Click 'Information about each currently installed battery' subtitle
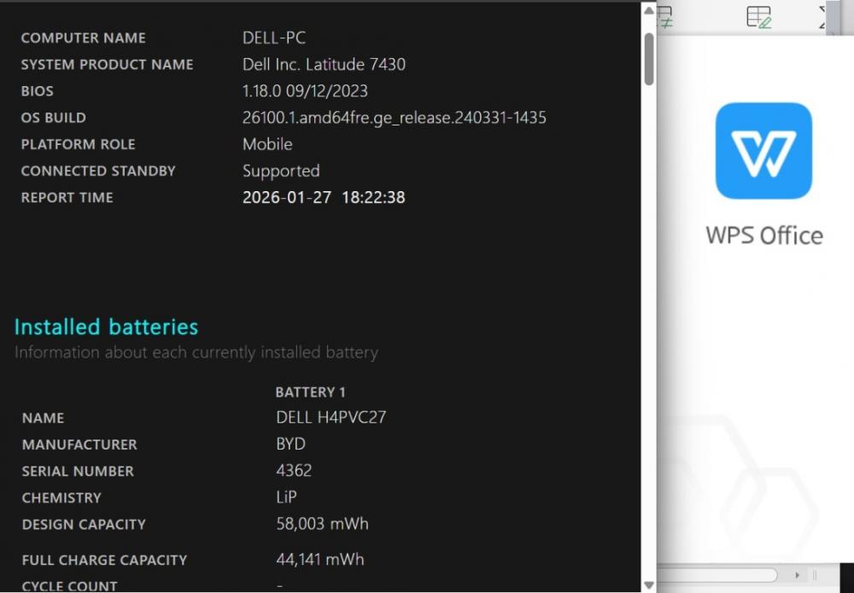This screenshot has height=593, width=854. (196, 352)
